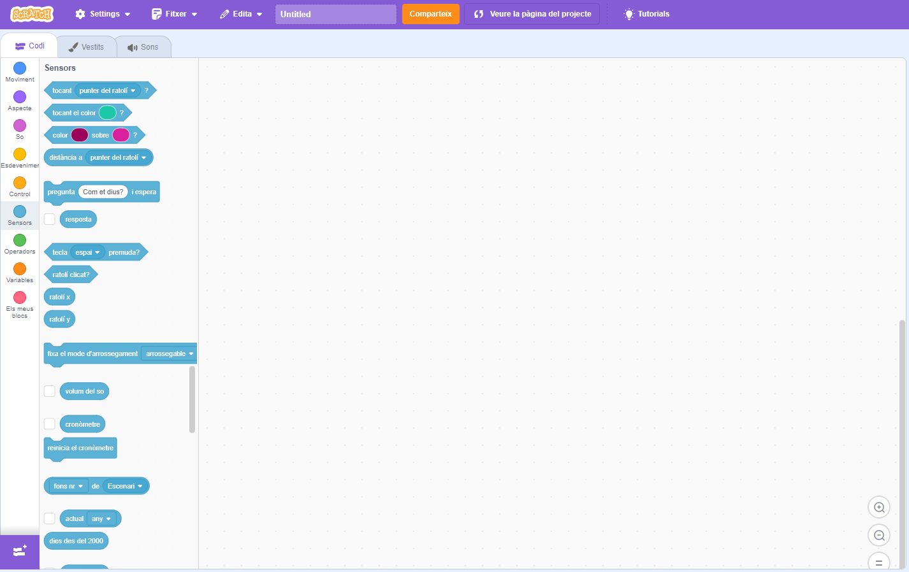Click the add extension button
Image resolution: width=909 pixels, height=572 pixels.
pos(20,551)
